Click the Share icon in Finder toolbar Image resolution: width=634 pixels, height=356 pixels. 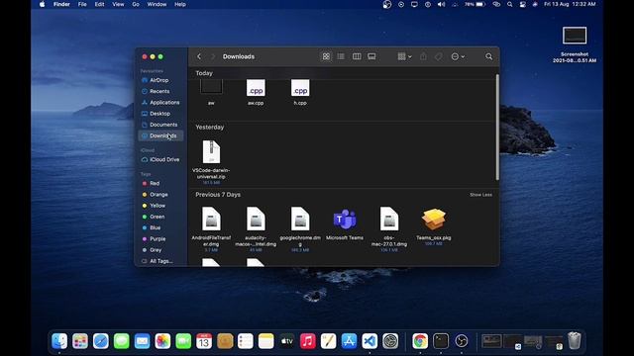(x=423, y=56)
